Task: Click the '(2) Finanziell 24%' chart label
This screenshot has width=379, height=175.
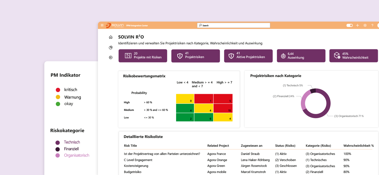Action: click(x=283, y=96)
